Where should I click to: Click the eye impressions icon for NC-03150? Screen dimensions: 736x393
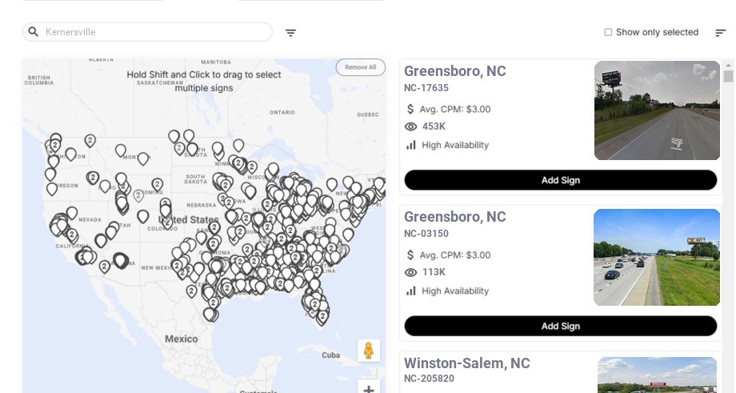(411, 272)
